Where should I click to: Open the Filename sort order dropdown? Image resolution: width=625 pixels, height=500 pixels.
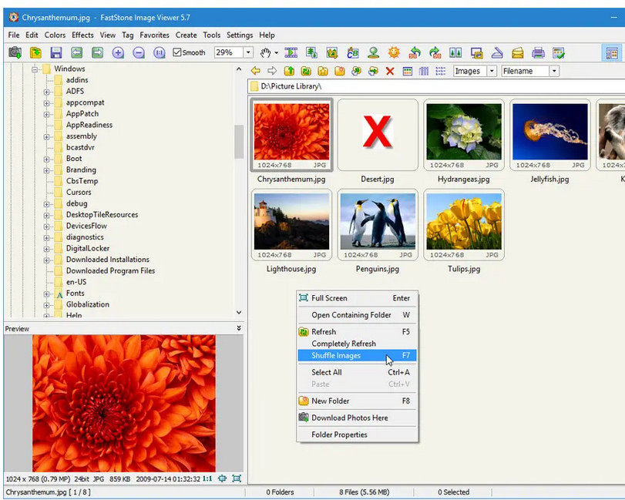pos(553,71)
